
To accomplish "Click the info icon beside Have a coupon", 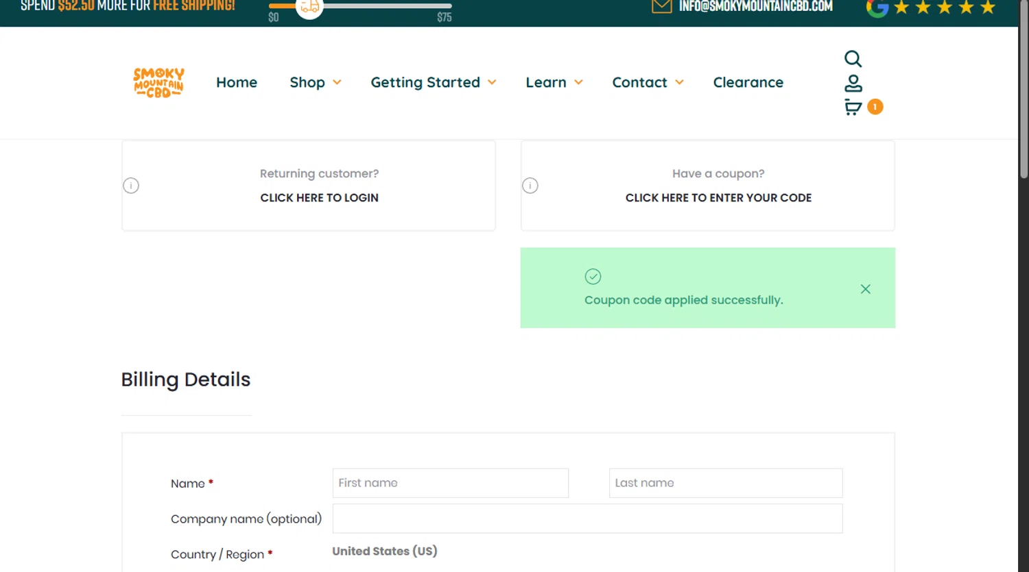I will [530, 186].
